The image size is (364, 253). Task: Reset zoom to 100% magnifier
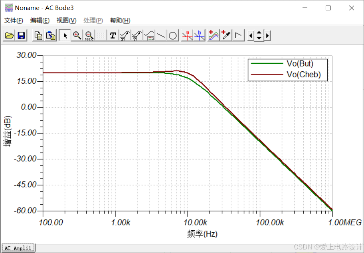(89, 35)
